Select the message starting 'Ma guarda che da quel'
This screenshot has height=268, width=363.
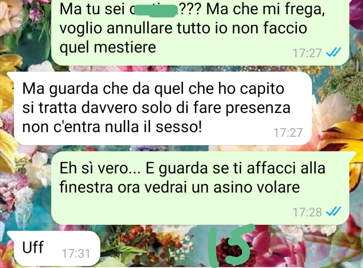point(163,108)
